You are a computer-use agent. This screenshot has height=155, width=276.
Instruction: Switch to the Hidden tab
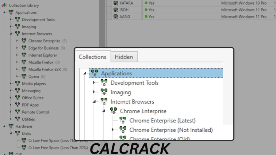[x=124, y=57]
